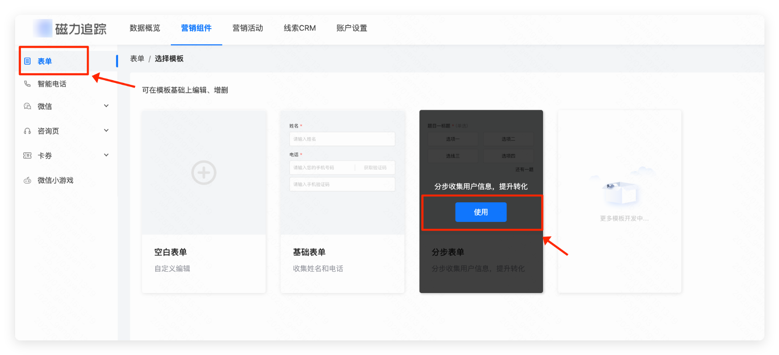Click the 表单 form icon in sidebar
Image resolution: width=779 pixels, height=355 pixels.
click(x=27, y=61)
